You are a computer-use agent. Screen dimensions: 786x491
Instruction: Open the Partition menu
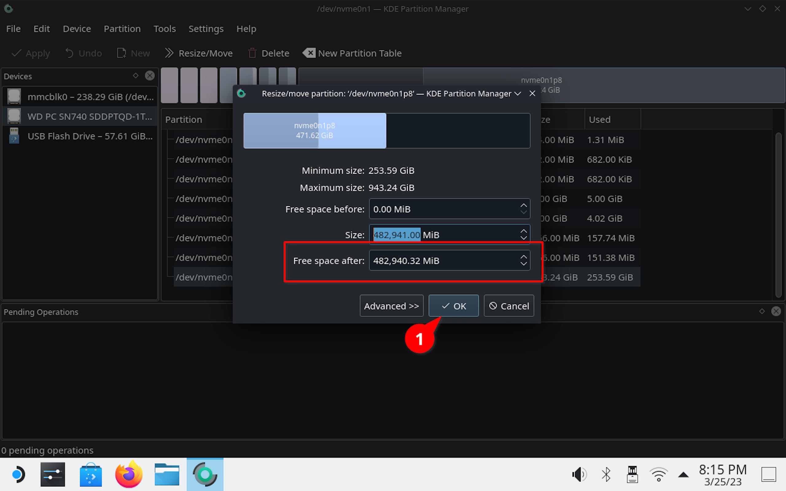[x=122, y=29]
